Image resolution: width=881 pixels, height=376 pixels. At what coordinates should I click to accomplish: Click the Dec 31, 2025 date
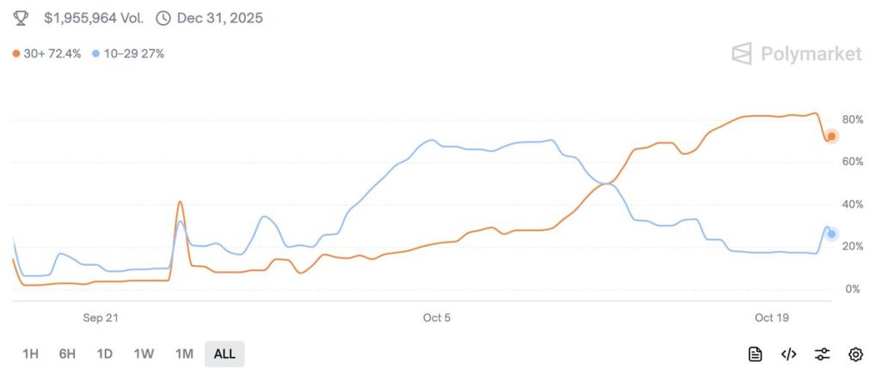(x=220, y=17)
